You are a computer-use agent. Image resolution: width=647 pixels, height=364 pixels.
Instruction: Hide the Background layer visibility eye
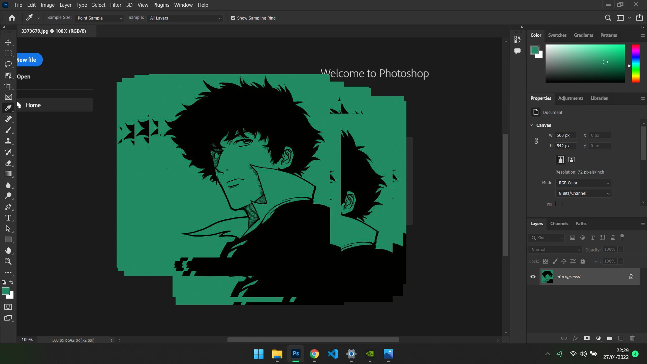click(533, 277)
